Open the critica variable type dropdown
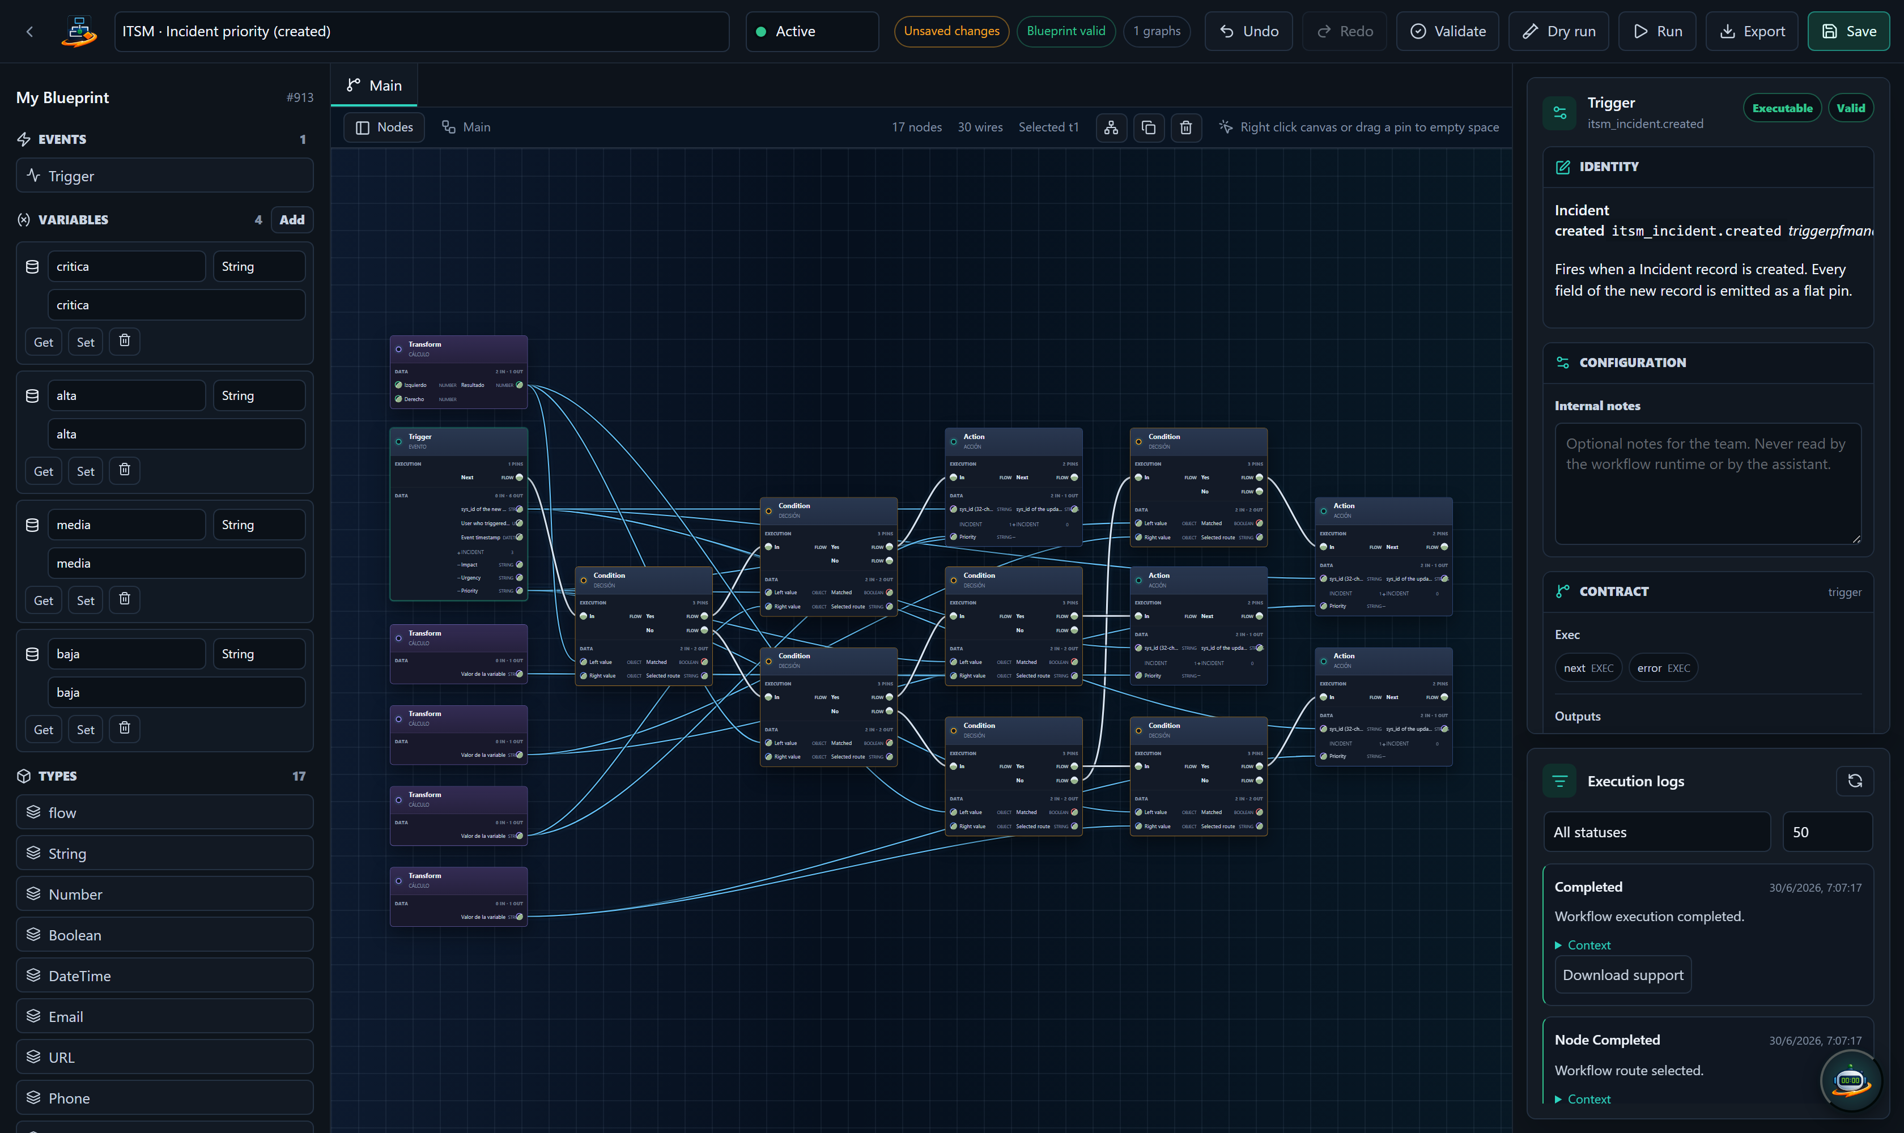1904x1133 pixels. pos(259,266)
